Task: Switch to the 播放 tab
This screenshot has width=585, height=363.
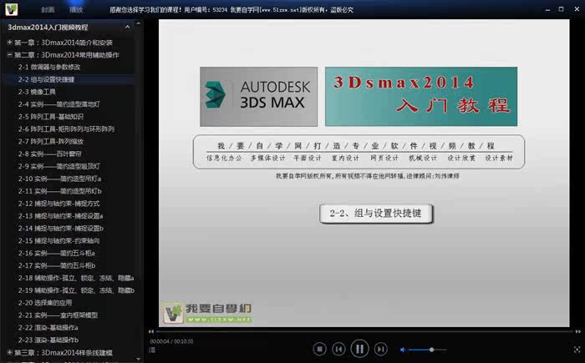Action: [x=76, y=10]
